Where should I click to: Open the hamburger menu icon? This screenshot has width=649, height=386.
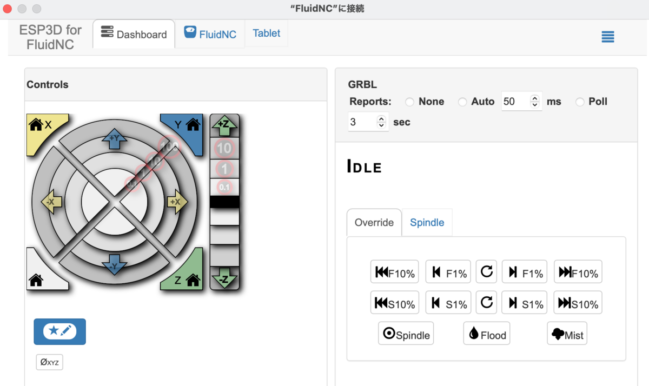tap(608, 37)
